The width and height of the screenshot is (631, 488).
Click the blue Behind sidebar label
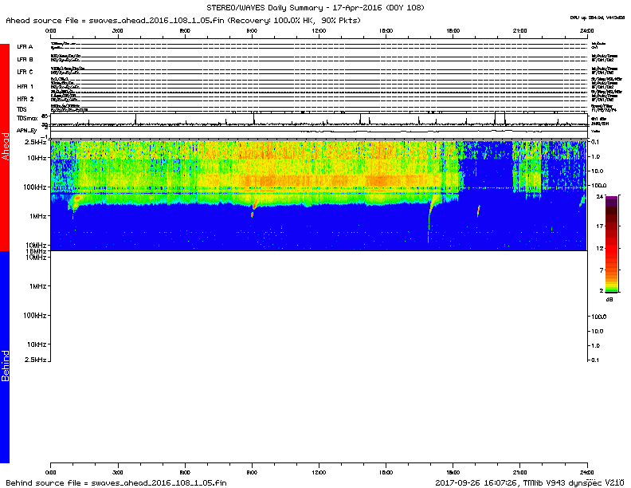[5, 364]
